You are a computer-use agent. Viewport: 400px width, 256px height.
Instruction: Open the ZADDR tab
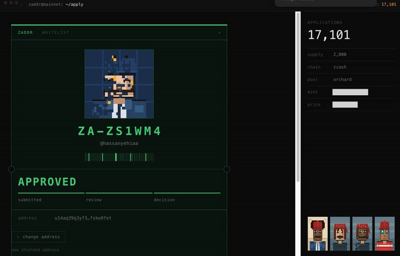[x=25, y=33]
